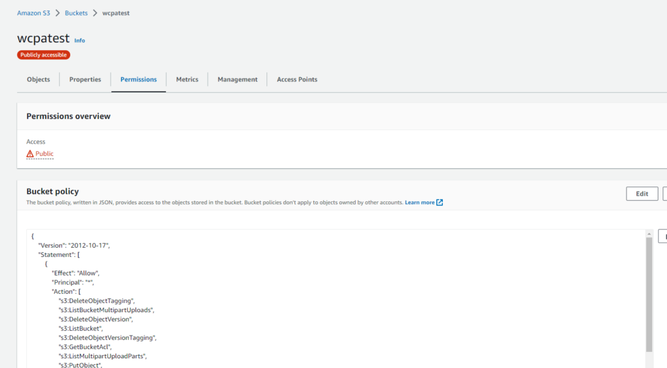Click the scroll up arrow of policy editor
This screenshot has width=667, height=368.
coord(649,233)
